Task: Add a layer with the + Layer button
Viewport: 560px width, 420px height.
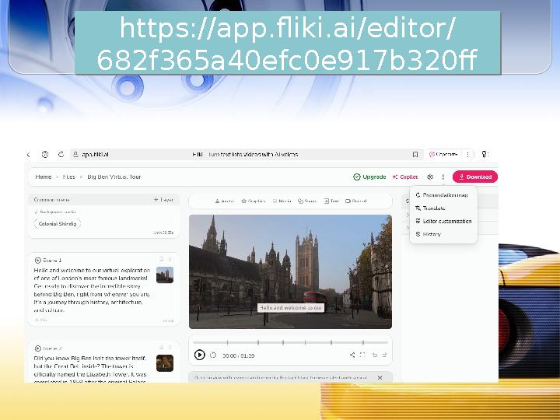Action: tap(163, 200)
